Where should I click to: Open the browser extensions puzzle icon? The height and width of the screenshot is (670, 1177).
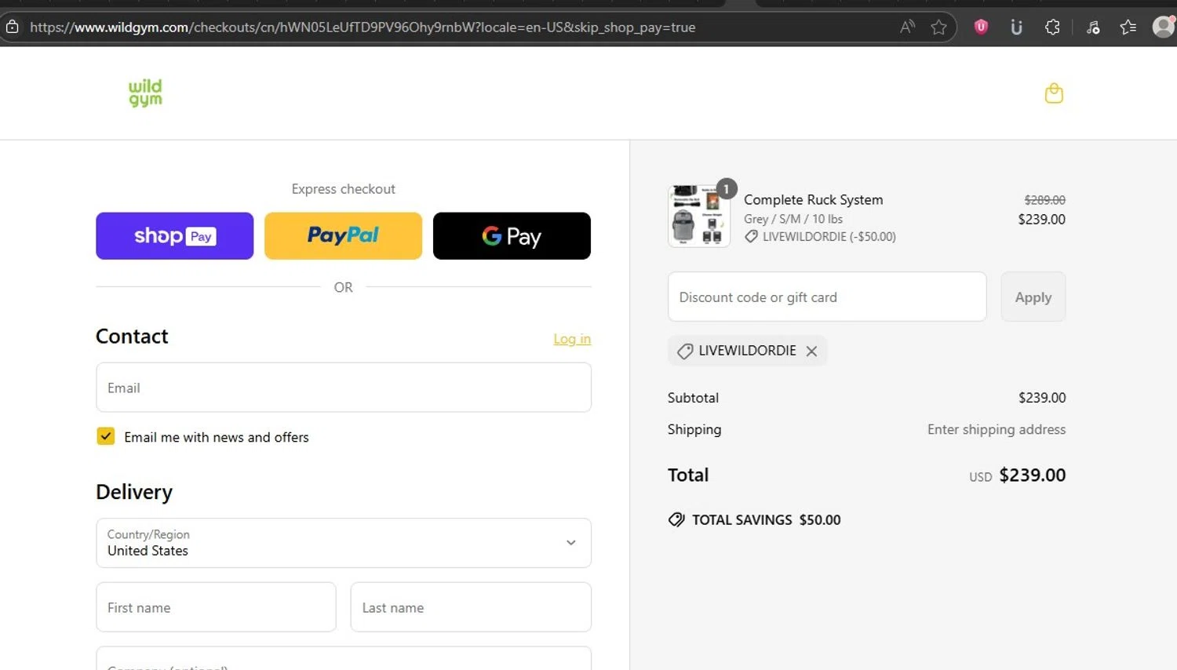tap(1052, 27)
